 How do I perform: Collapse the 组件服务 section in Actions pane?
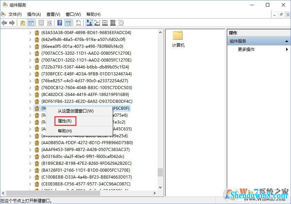tap(287, 41)
